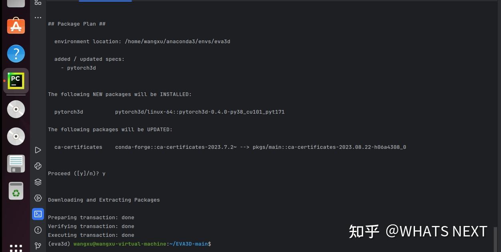Expand the More Tool Windows ellipsis menu
Screen dimensions: 501x252
(x=38, y=17)
